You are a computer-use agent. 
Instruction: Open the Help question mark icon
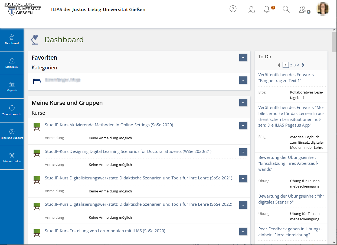[233, 9]
